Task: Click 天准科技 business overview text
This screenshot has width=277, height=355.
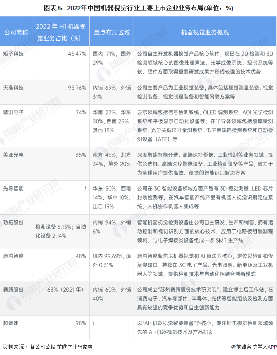Action: tap(205, 92)
